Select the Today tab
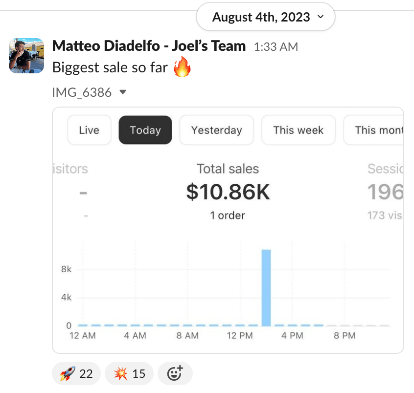Screen dimensions: 414x393 [145, 130]
